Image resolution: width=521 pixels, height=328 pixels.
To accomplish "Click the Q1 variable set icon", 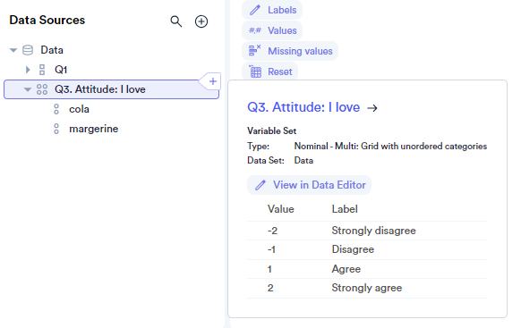I will click(42, 70).
